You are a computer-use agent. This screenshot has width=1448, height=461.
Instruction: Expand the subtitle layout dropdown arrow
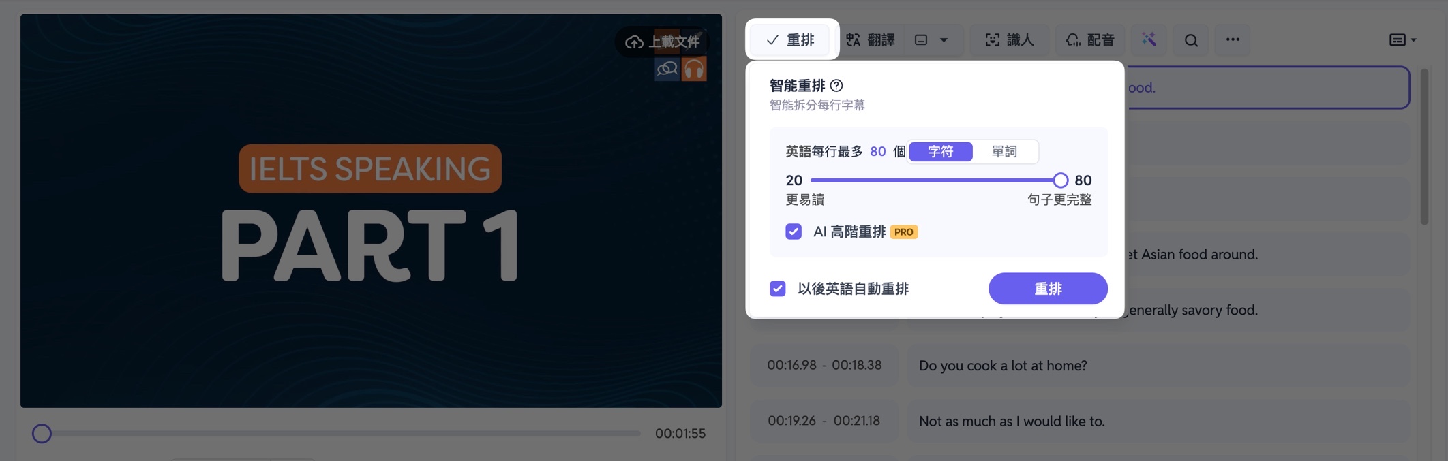944,40
